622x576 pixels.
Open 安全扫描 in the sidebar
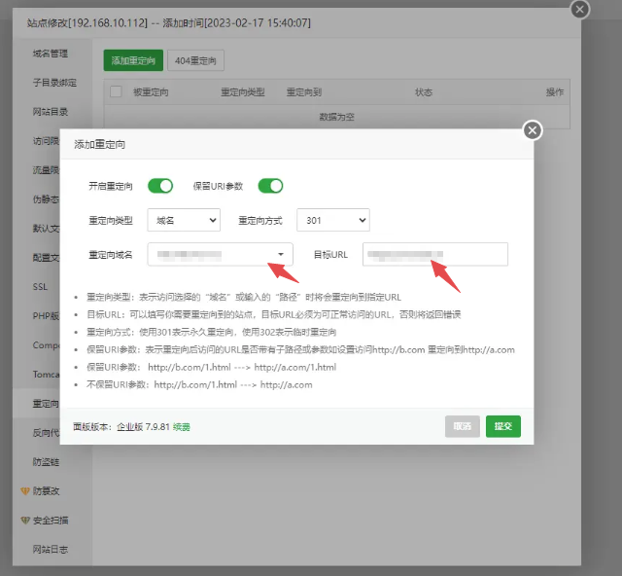51,520
